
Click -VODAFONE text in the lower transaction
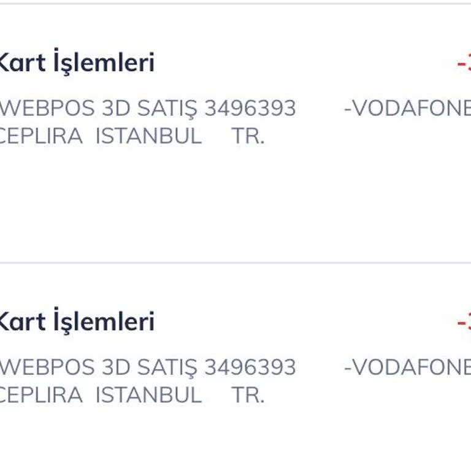[x=407, y=368]
